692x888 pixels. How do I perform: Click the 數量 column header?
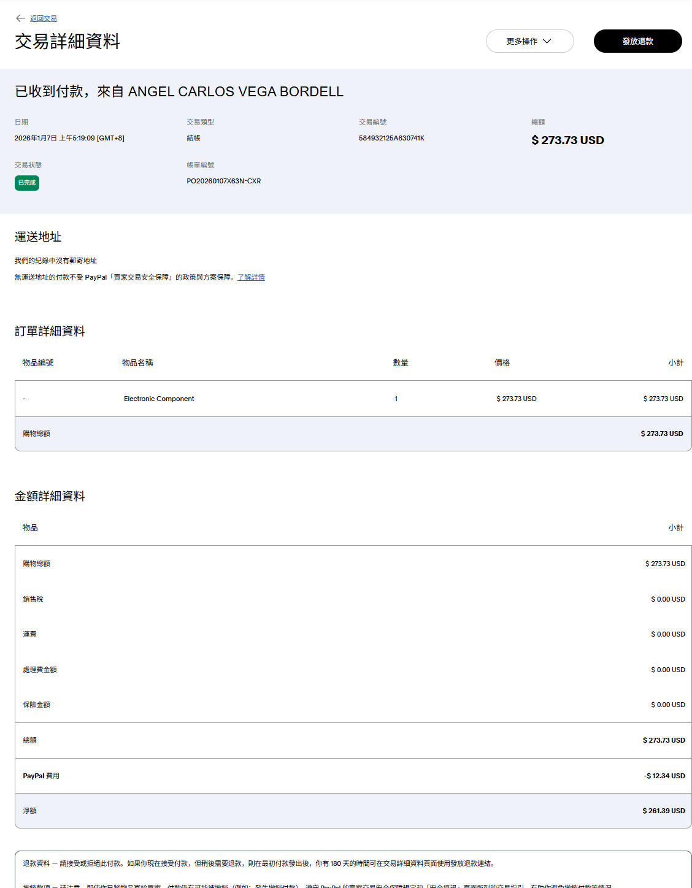tap(401, 363)
